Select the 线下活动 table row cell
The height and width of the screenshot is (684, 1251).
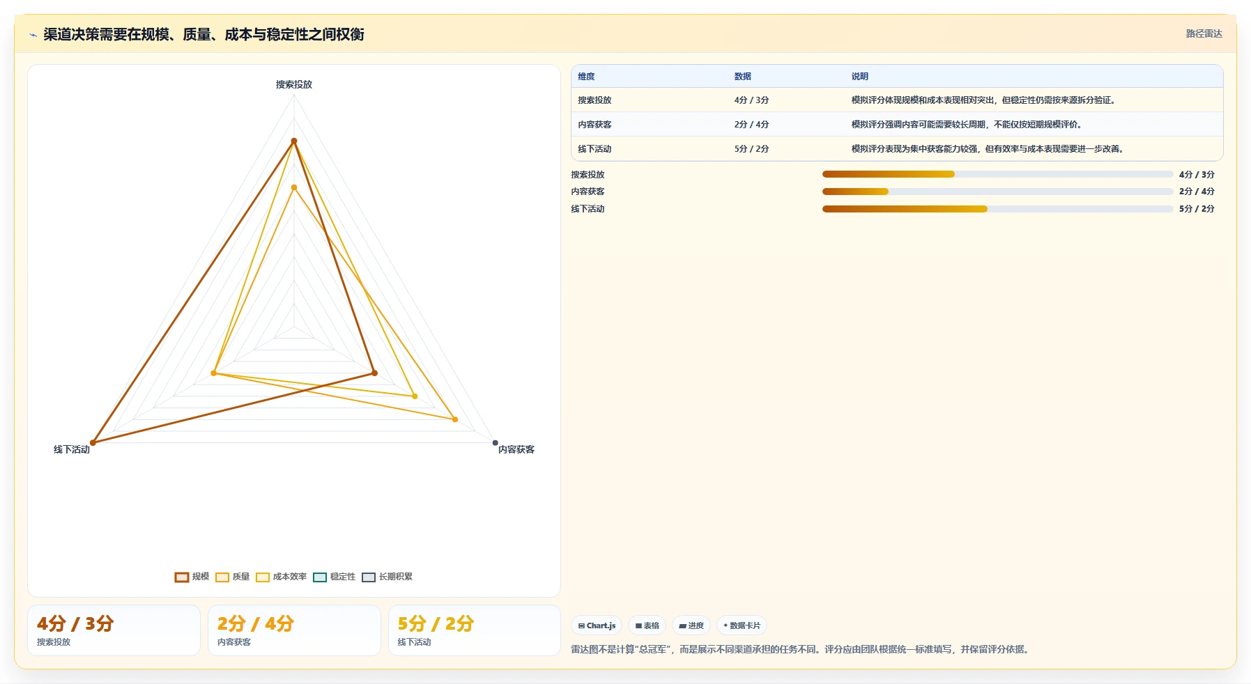(x=594, y=149)
